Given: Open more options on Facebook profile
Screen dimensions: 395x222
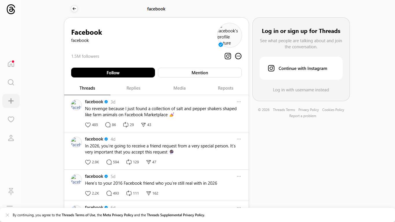Looking at the screenshot, I should click(x=238, y=56).
